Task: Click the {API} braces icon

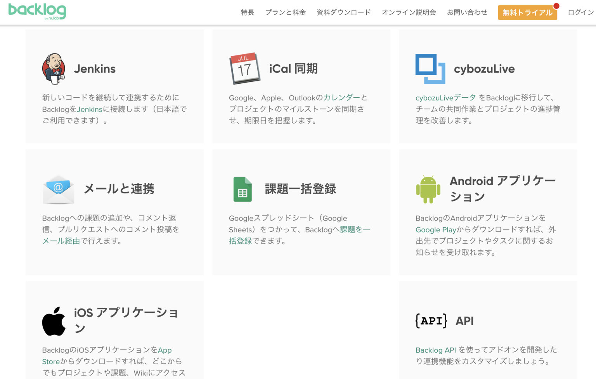Action: pyautogui.click(x=431, y=321)
